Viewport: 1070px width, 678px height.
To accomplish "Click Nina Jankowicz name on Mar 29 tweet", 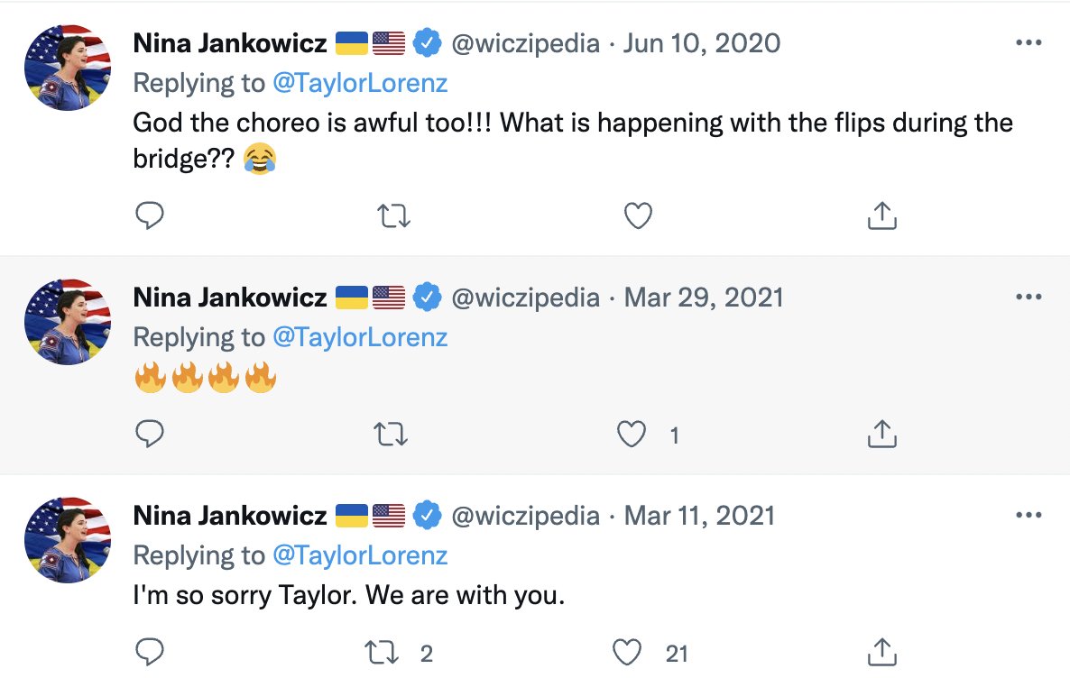I will click(x=230, y=298).
